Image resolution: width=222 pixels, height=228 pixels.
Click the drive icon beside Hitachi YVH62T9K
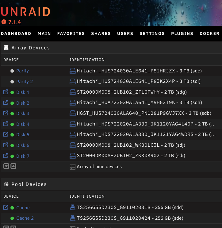coord(72,103)
